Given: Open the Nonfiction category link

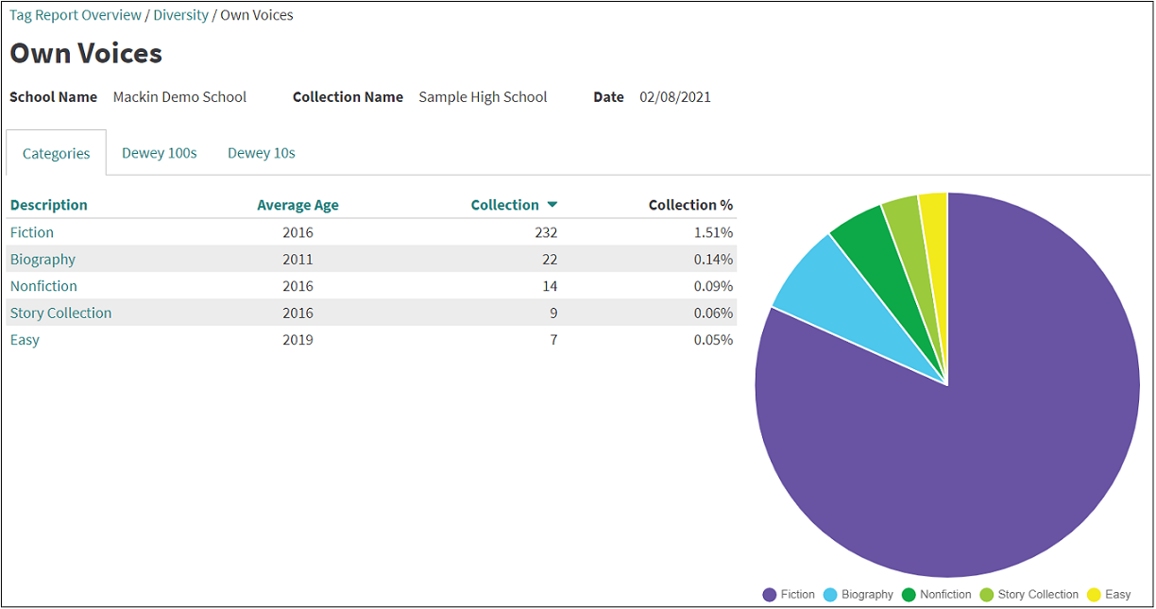Looking at the screenshot, I should [43, 286].
